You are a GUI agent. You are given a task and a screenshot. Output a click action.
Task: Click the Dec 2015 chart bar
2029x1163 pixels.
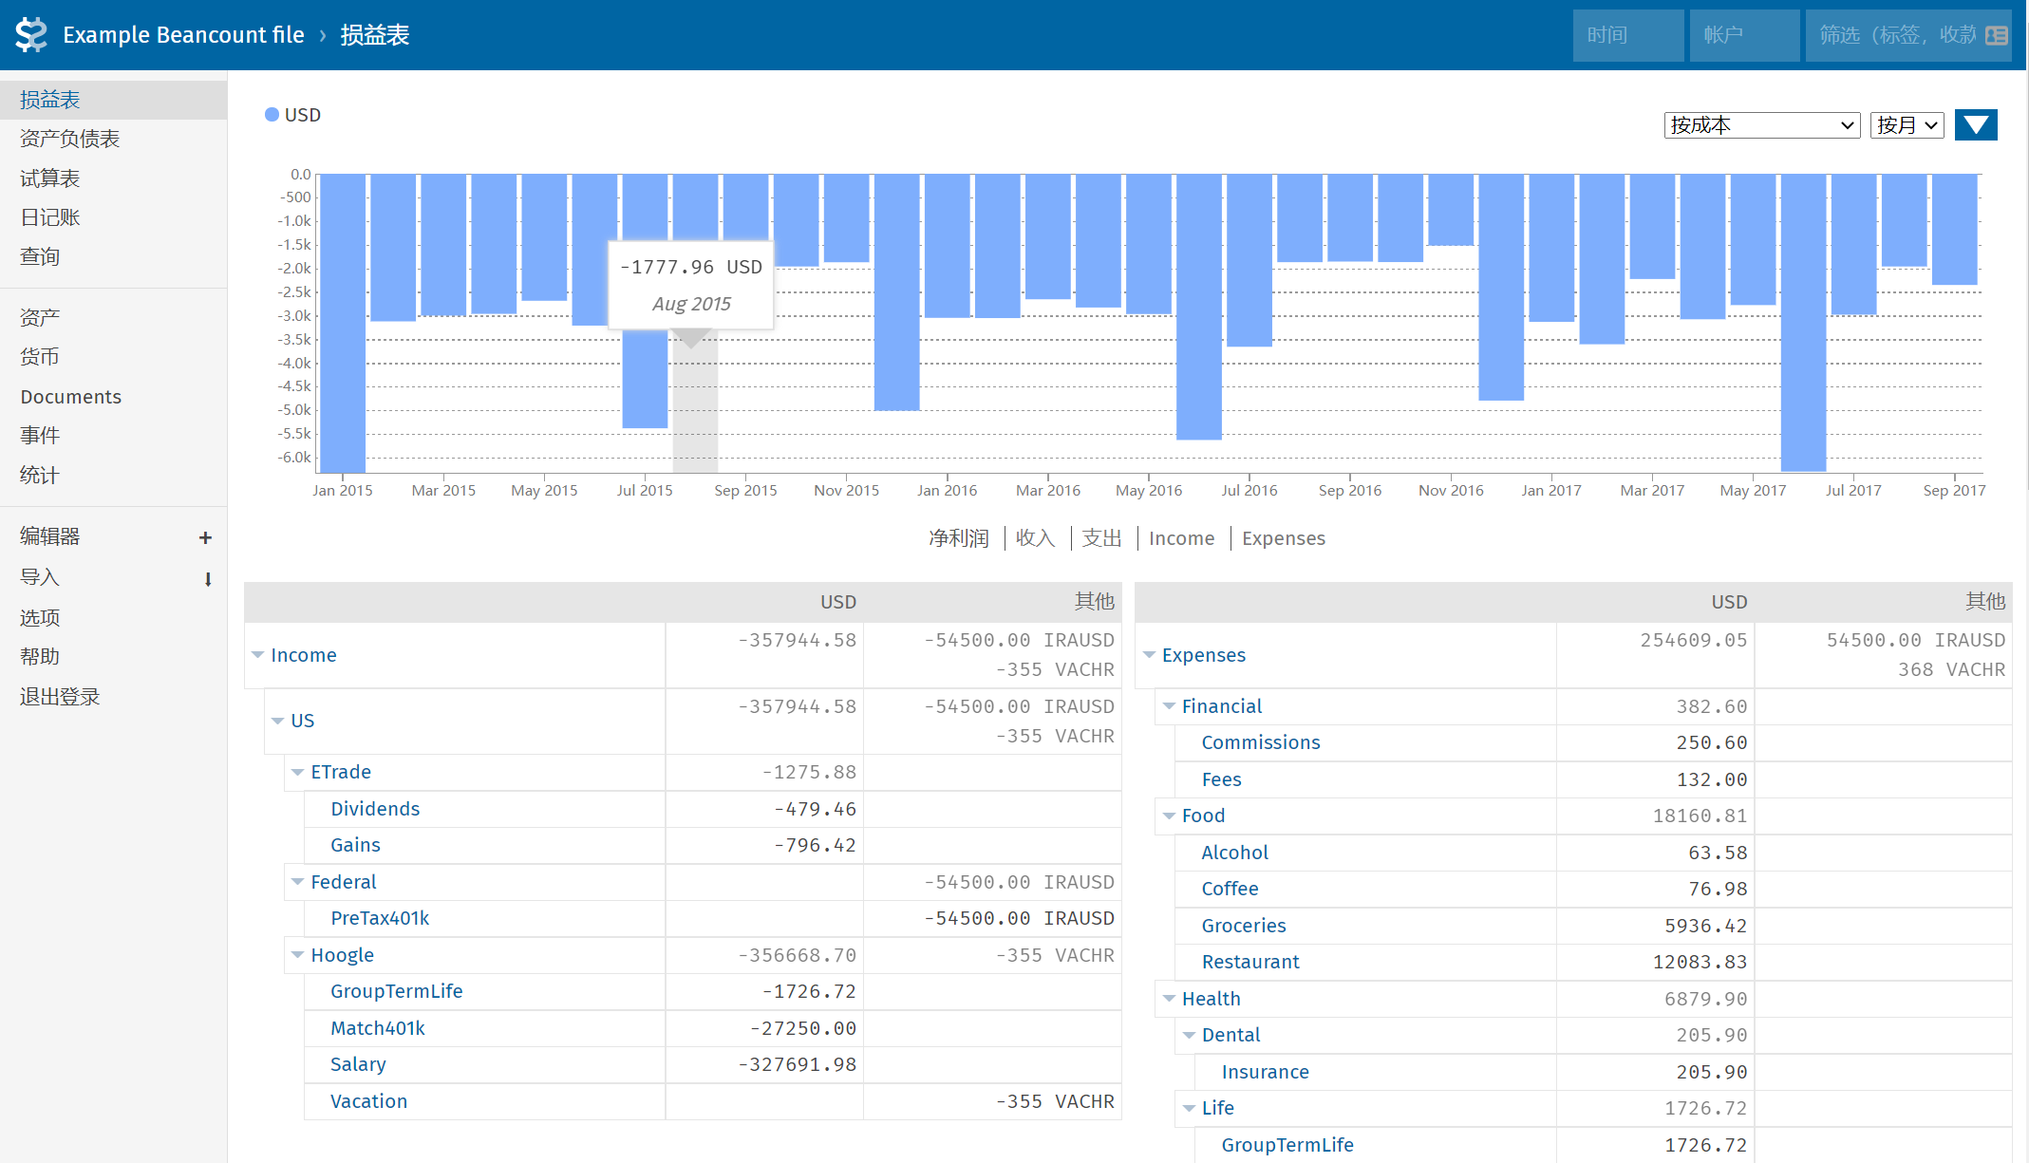(896, 291)
